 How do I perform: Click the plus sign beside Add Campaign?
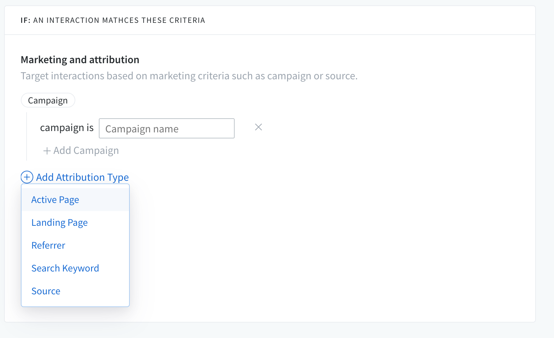[47, 151]
